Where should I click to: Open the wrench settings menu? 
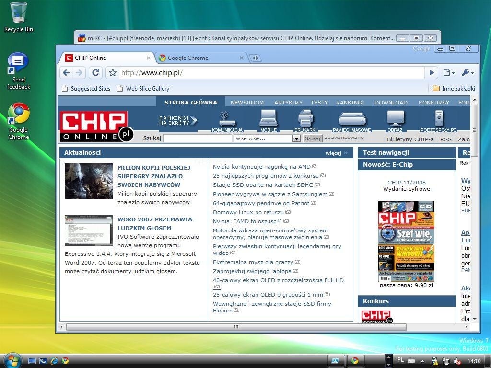(x=467, y=73)
